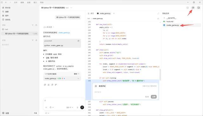The height and width of the screenshot is (116, 203).
Task: Click the 概览 tab in the editor
Action: (x=91, y=13)
